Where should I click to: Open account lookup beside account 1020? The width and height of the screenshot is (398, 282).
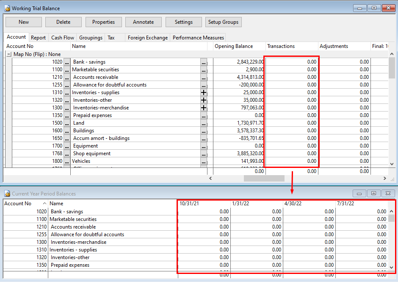tap(67, 62)
